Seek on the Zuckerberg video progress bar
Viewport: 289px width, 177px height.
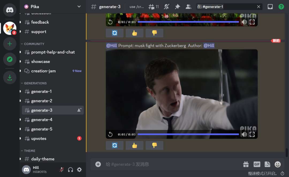(x=188, y=134)
